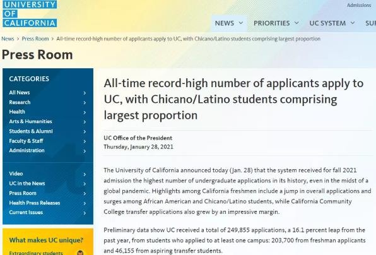Select Students & Alumni category

(31, 131)
